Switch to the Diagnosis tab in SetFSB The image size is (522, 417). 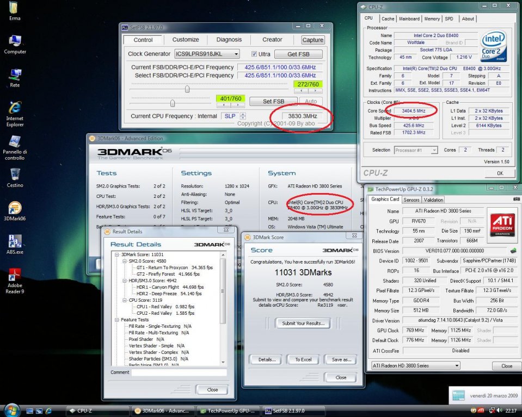[229, 40]
